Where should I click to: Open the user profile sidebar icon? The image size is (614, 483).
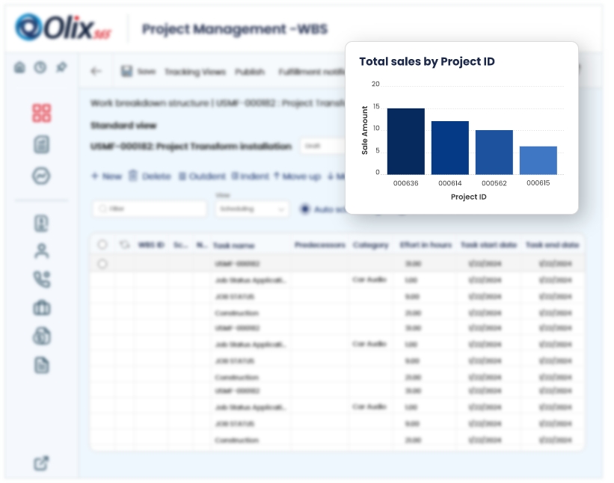[x=41, y=250]
